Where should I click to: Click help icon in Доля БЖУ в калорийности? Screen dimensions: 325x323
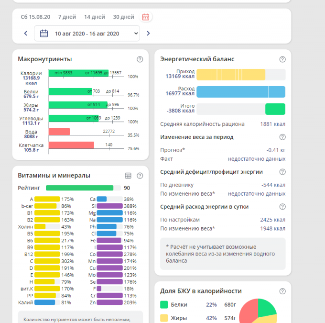(x=282, y=291)
